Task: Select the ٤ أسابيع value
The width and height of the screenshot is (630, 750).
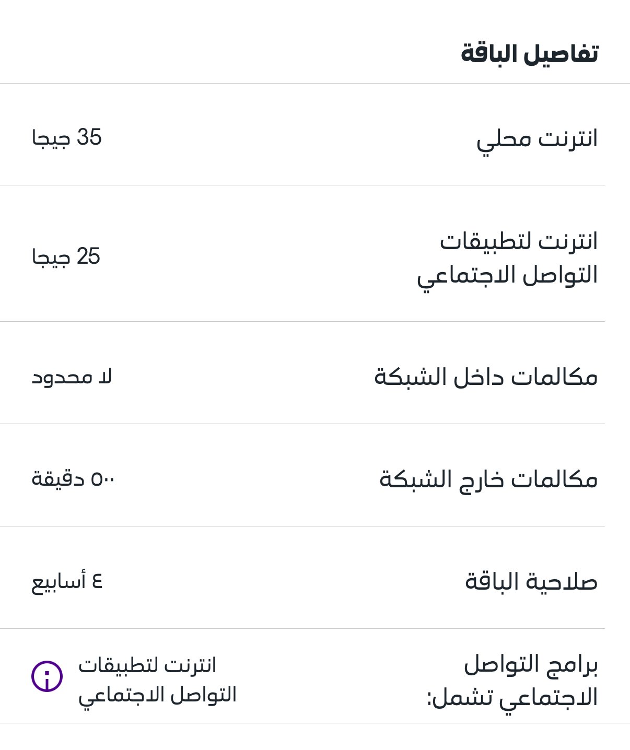Action: coord(67,582)
